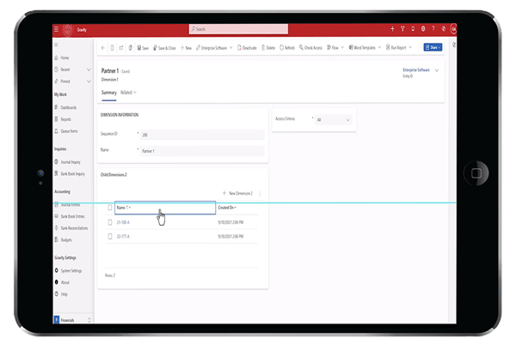Open the subgrid more options ellipsis
The image size is (516, 350).
click(260, 194)
